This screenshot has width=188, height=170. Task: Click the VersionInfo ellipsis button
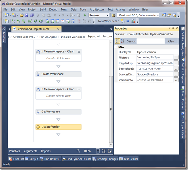(x=176, y=80)
